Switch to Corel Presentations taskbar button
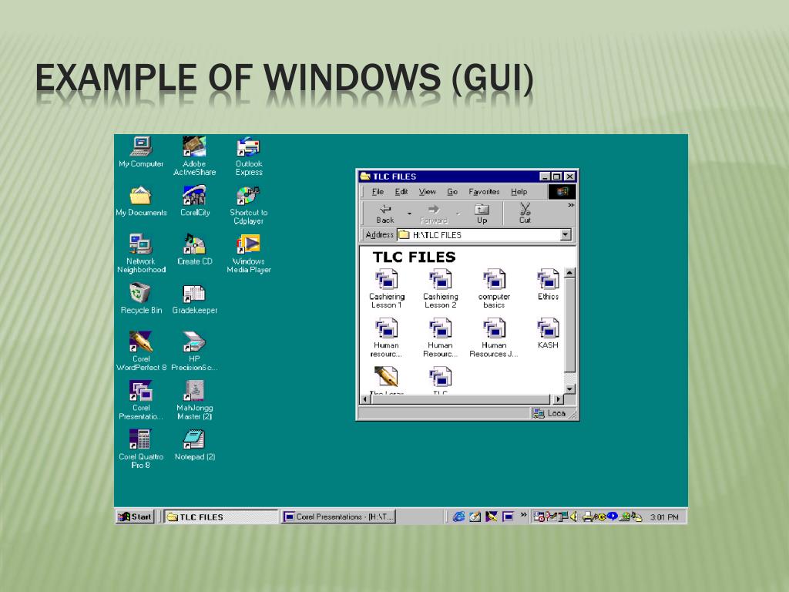The height and width of the screenshot is (592, 789). pos(338,516)
